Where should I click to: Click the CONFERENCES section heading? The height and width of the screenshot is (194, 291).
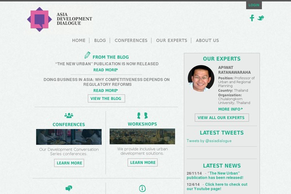pos(69,125)
